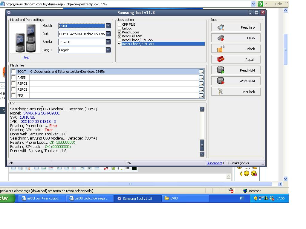The image size is (306, 229).
Task: Enable the Read Phone/SIM Lock checkbox
Action: [120, 40]
